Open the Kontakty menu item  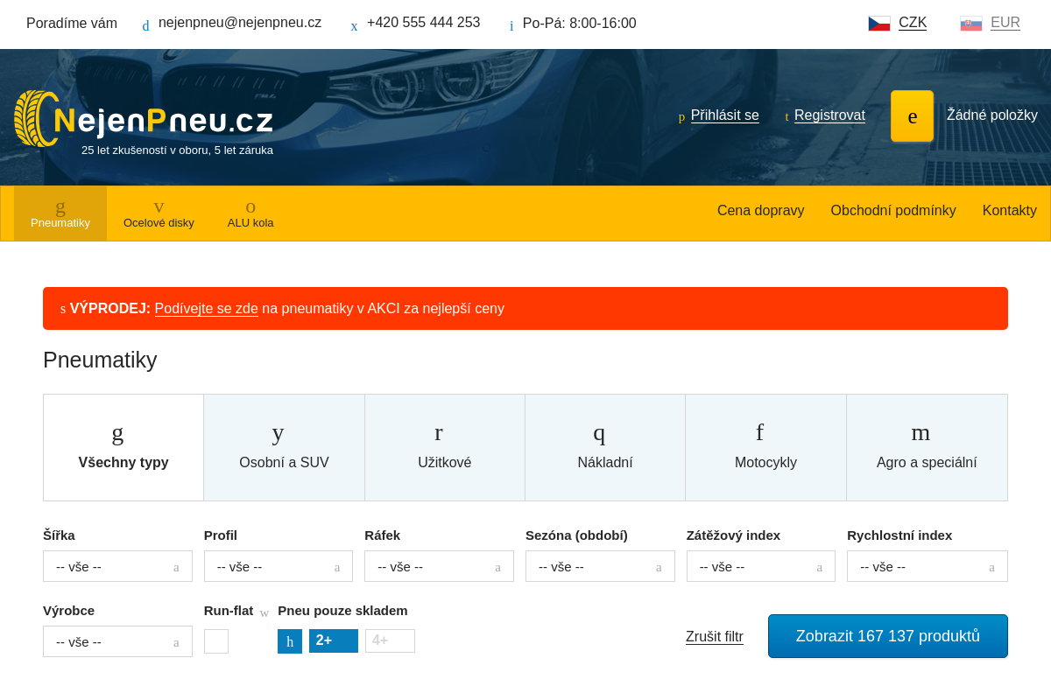pyautogui.click(x=1009, y=210)
